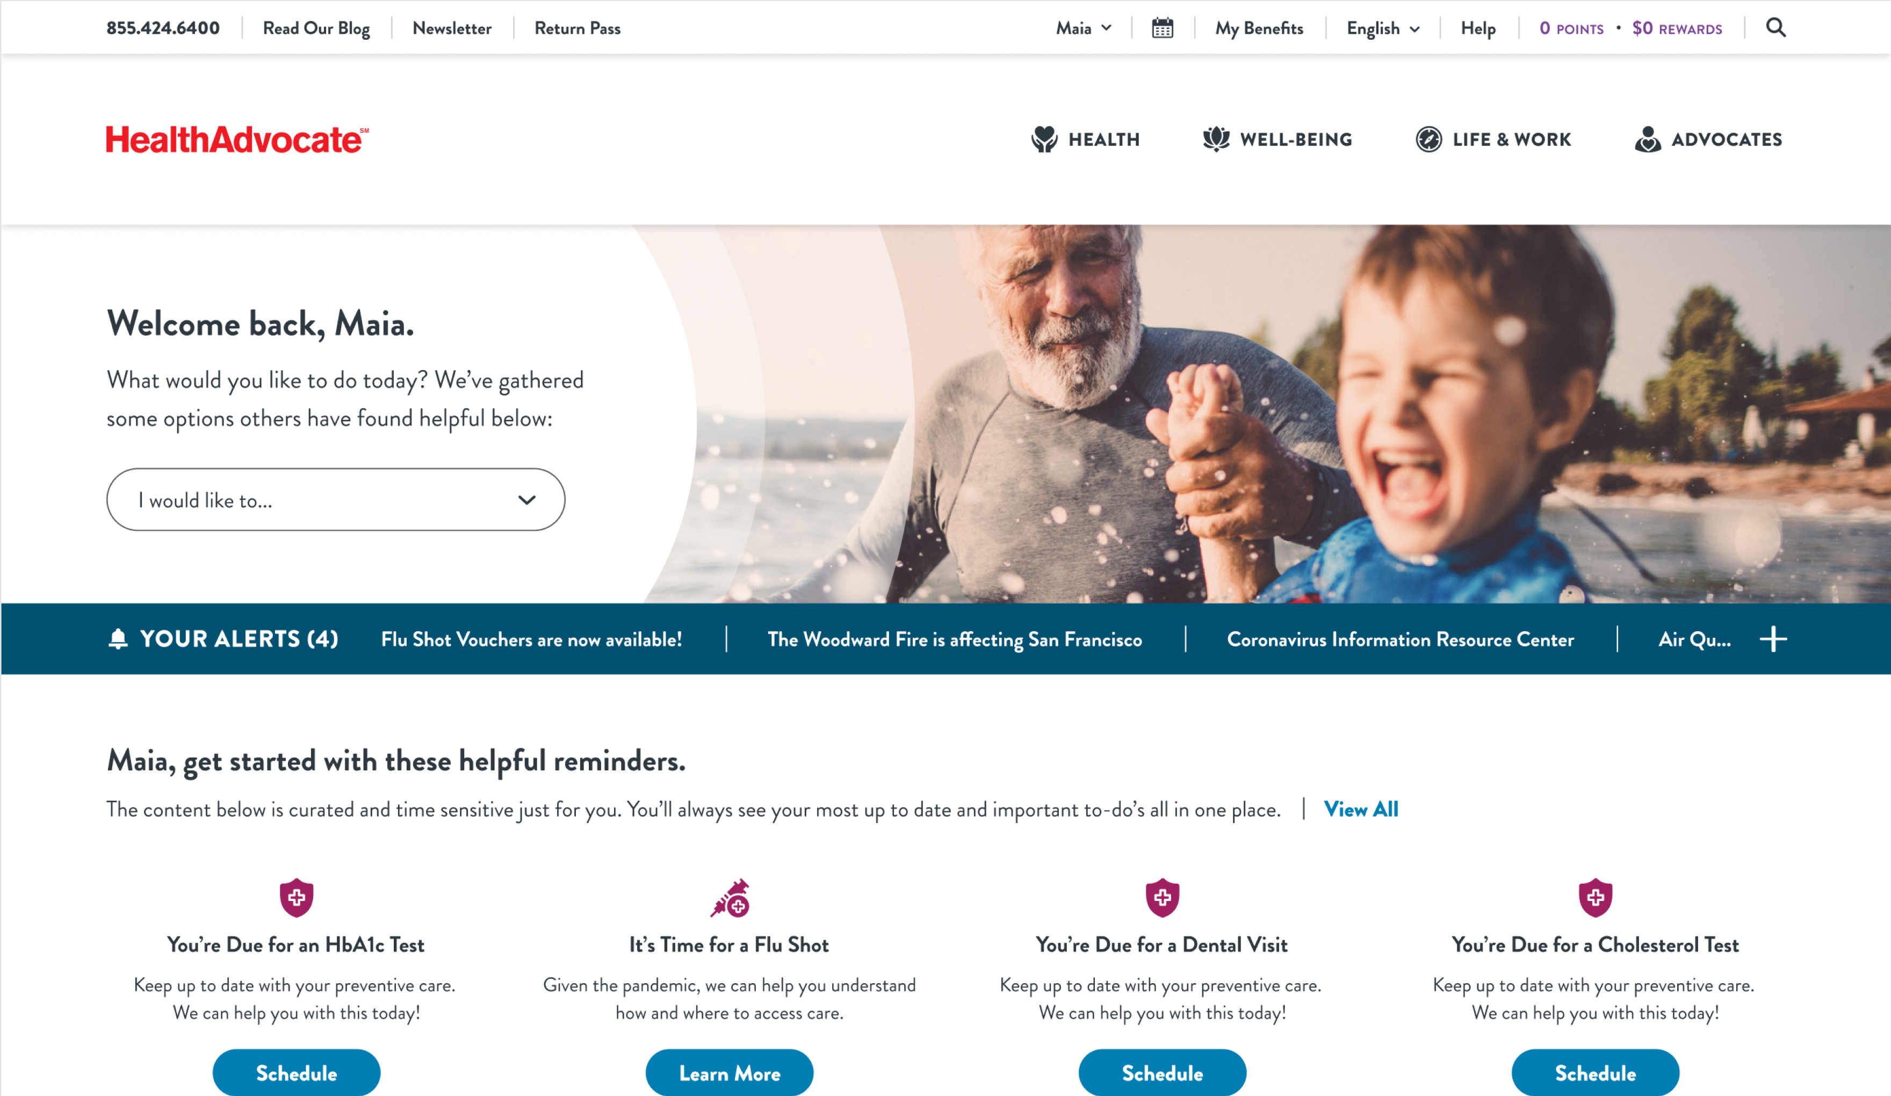Expand the "I would like to..." dropdown
Screen dimensions: 1891x1096
tap(335, 500)
